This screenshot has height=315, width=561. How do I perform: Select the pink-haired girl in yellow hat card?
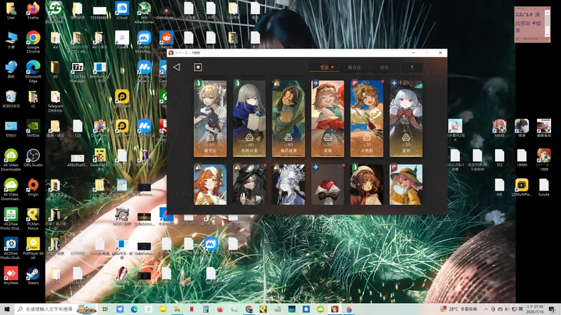[406, 184]
